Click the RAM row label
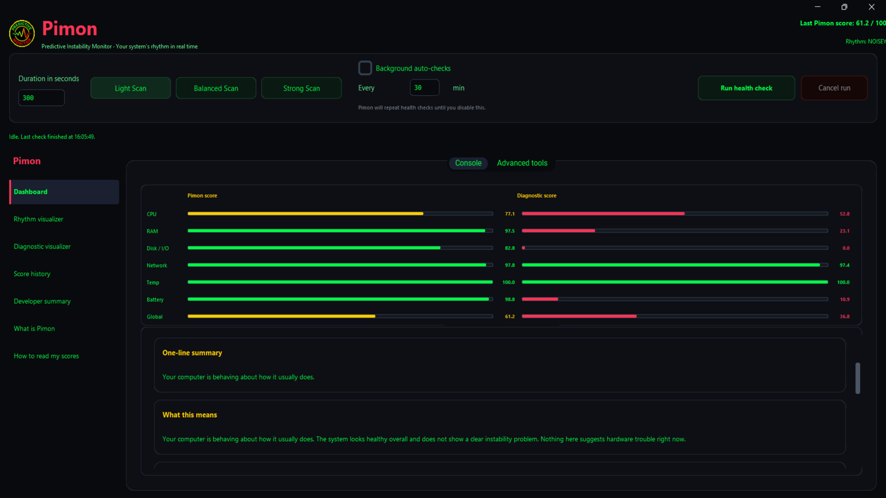The height and width of the screenshot is (498, 886). click(152, 231)
